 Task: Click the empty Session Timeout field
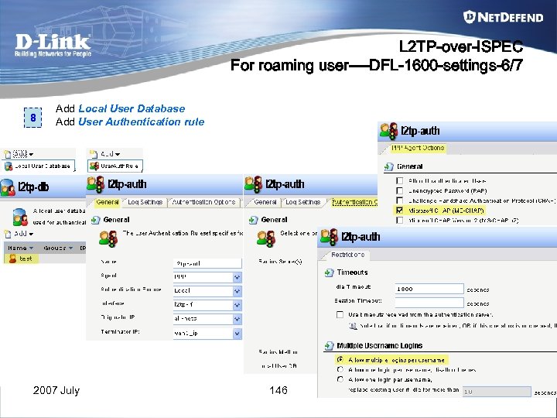tap(429, 303)
